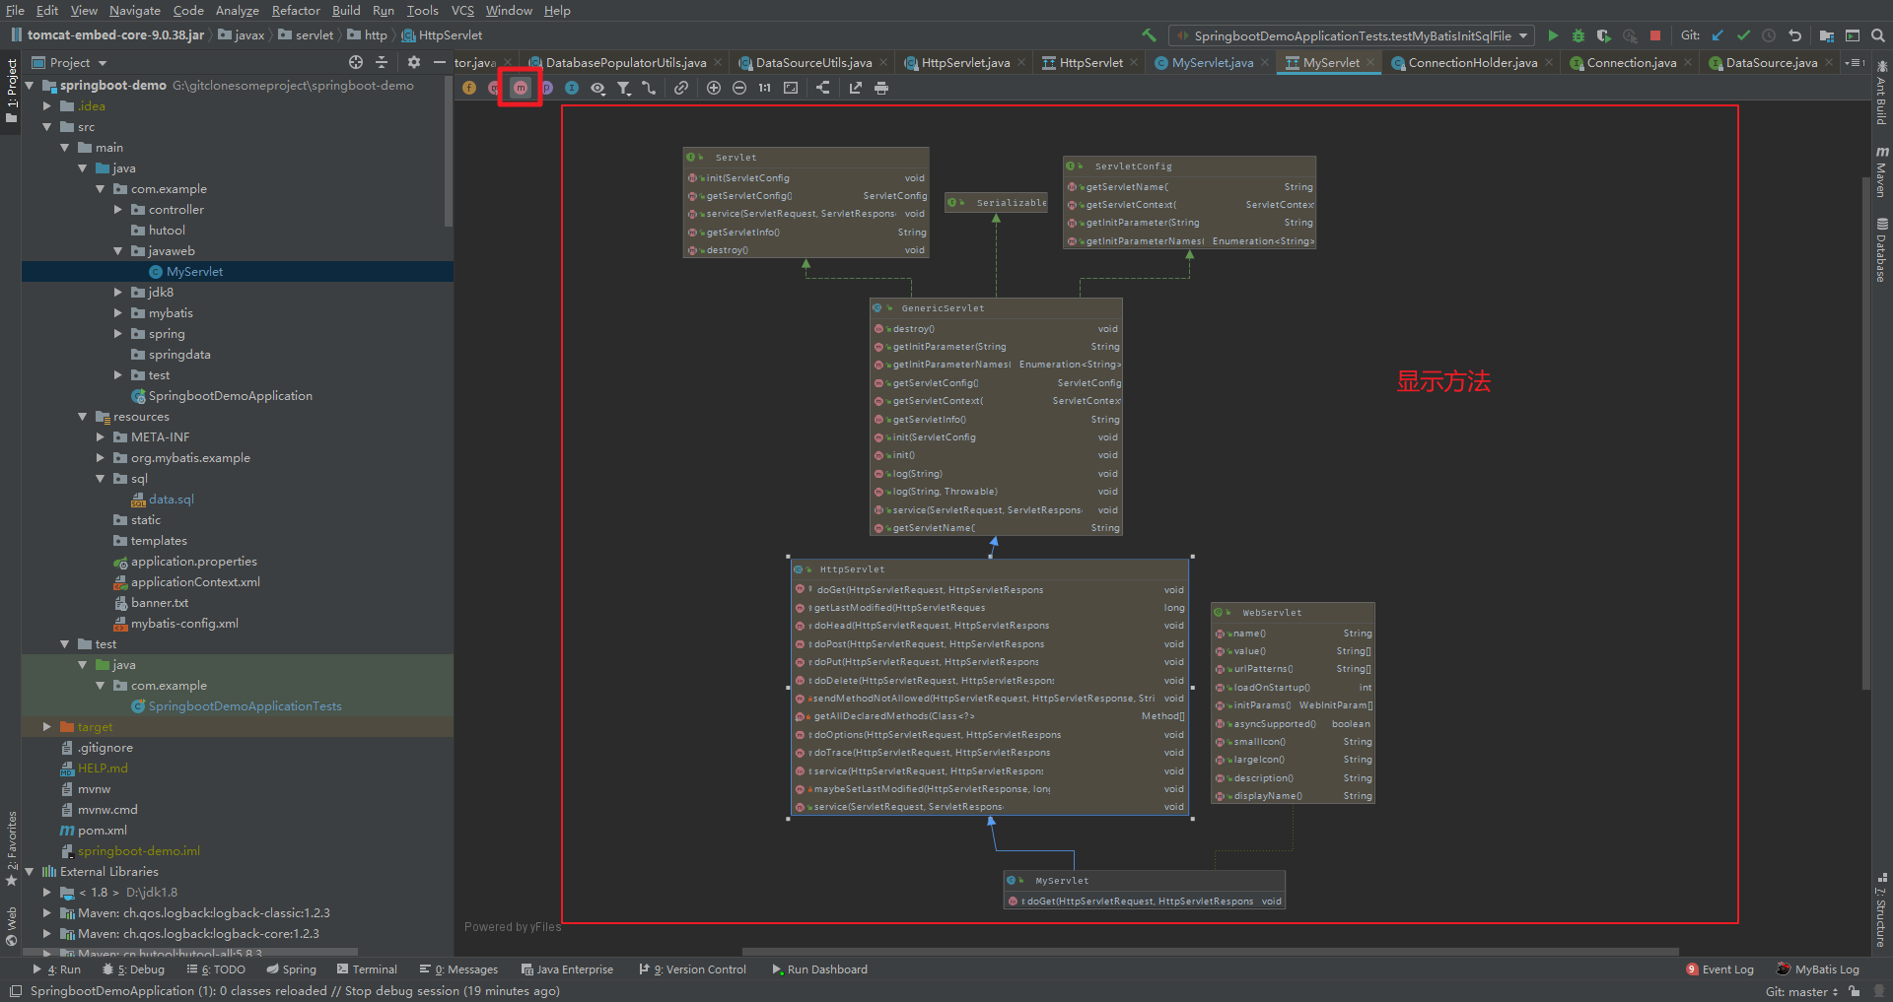Image resolution: width=1893 pixels, height=1002 pixels.
Task: Select the Show Properties diagram icon
Action: (546, 88)
